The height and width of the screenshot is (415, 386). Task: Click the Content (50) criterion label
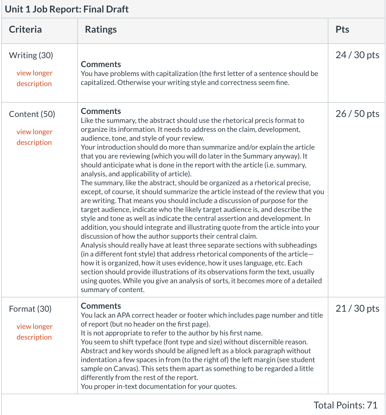(32, 114)
